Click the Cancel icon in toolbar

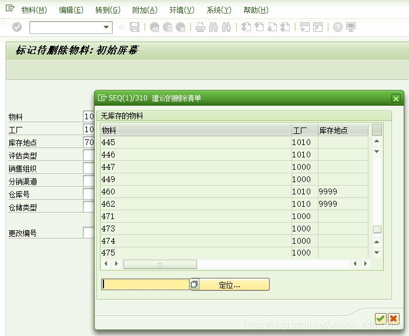click(180, 27)
